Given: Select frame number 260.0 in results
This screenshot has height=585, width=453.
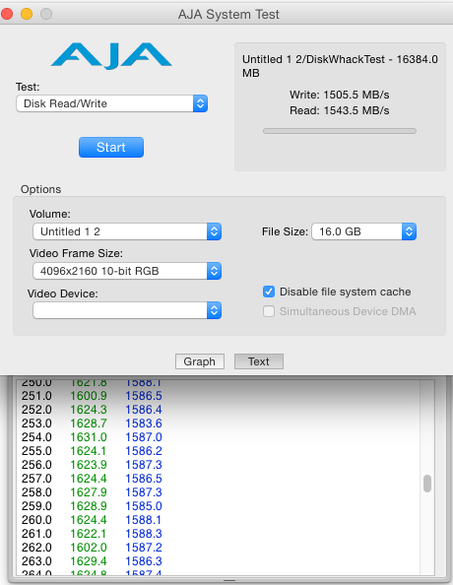Looking at the screenshot, I should [x=36, y=520].
